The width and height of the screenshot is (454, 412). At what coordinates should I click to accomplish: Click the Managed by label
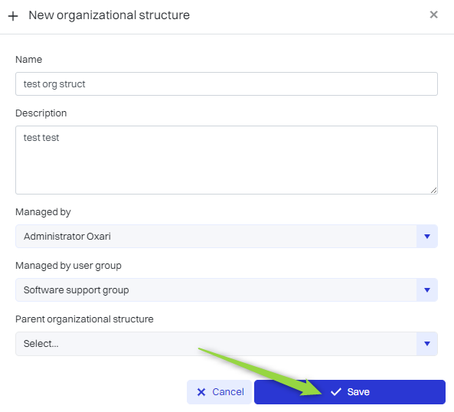coord(43,212)
